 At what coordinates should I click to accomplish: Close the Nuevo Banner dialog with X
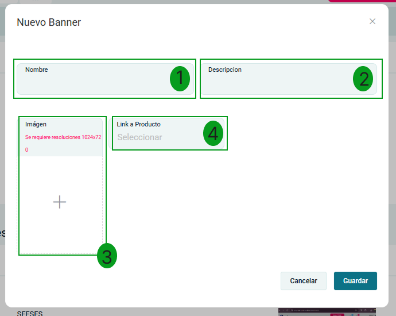coord(372,21)
